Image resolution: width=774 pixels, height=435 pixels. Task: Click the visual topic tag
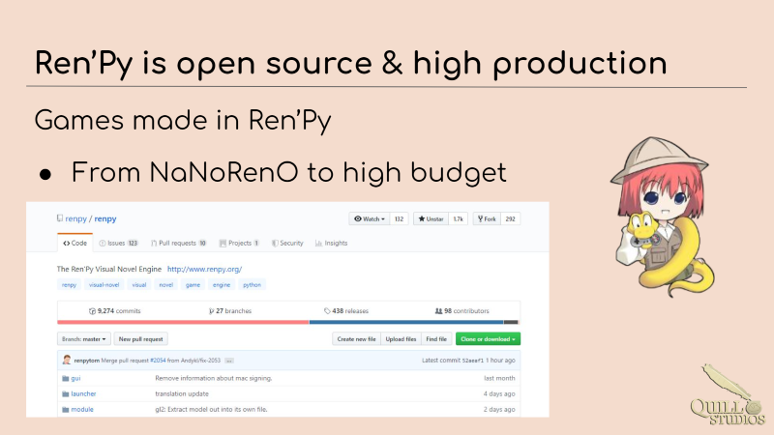tap(139, 285)
